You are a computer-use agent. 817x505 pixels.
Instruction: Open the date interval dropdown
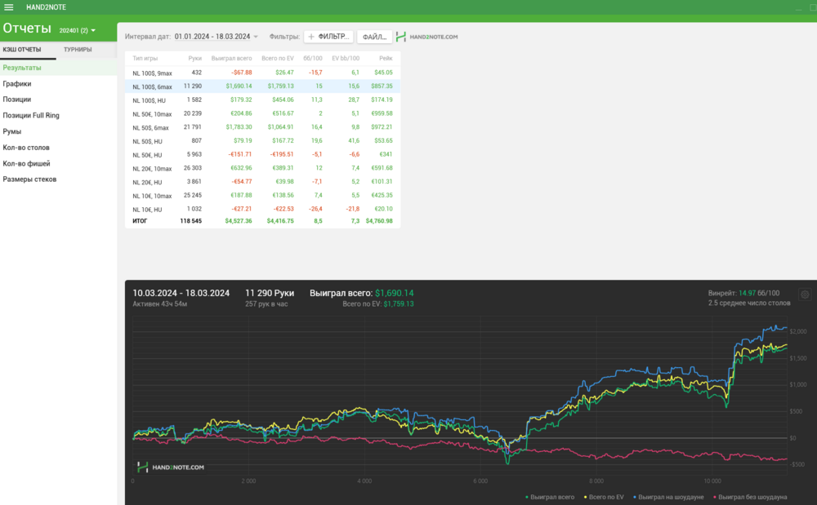[217, 37]
